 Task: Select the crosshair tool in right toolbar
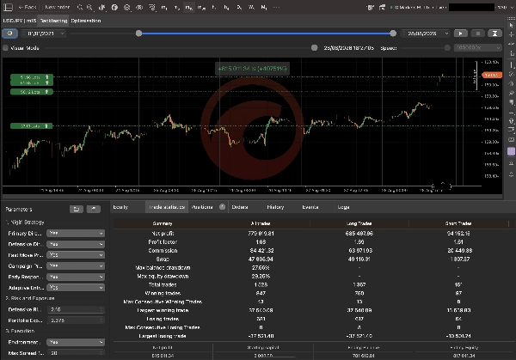(x=511, y=34)
